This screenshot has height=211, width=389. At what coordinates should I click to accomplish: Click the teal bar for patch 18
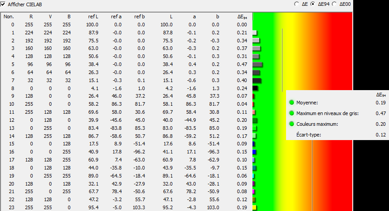pyautogui.click(x=254, y=168)
